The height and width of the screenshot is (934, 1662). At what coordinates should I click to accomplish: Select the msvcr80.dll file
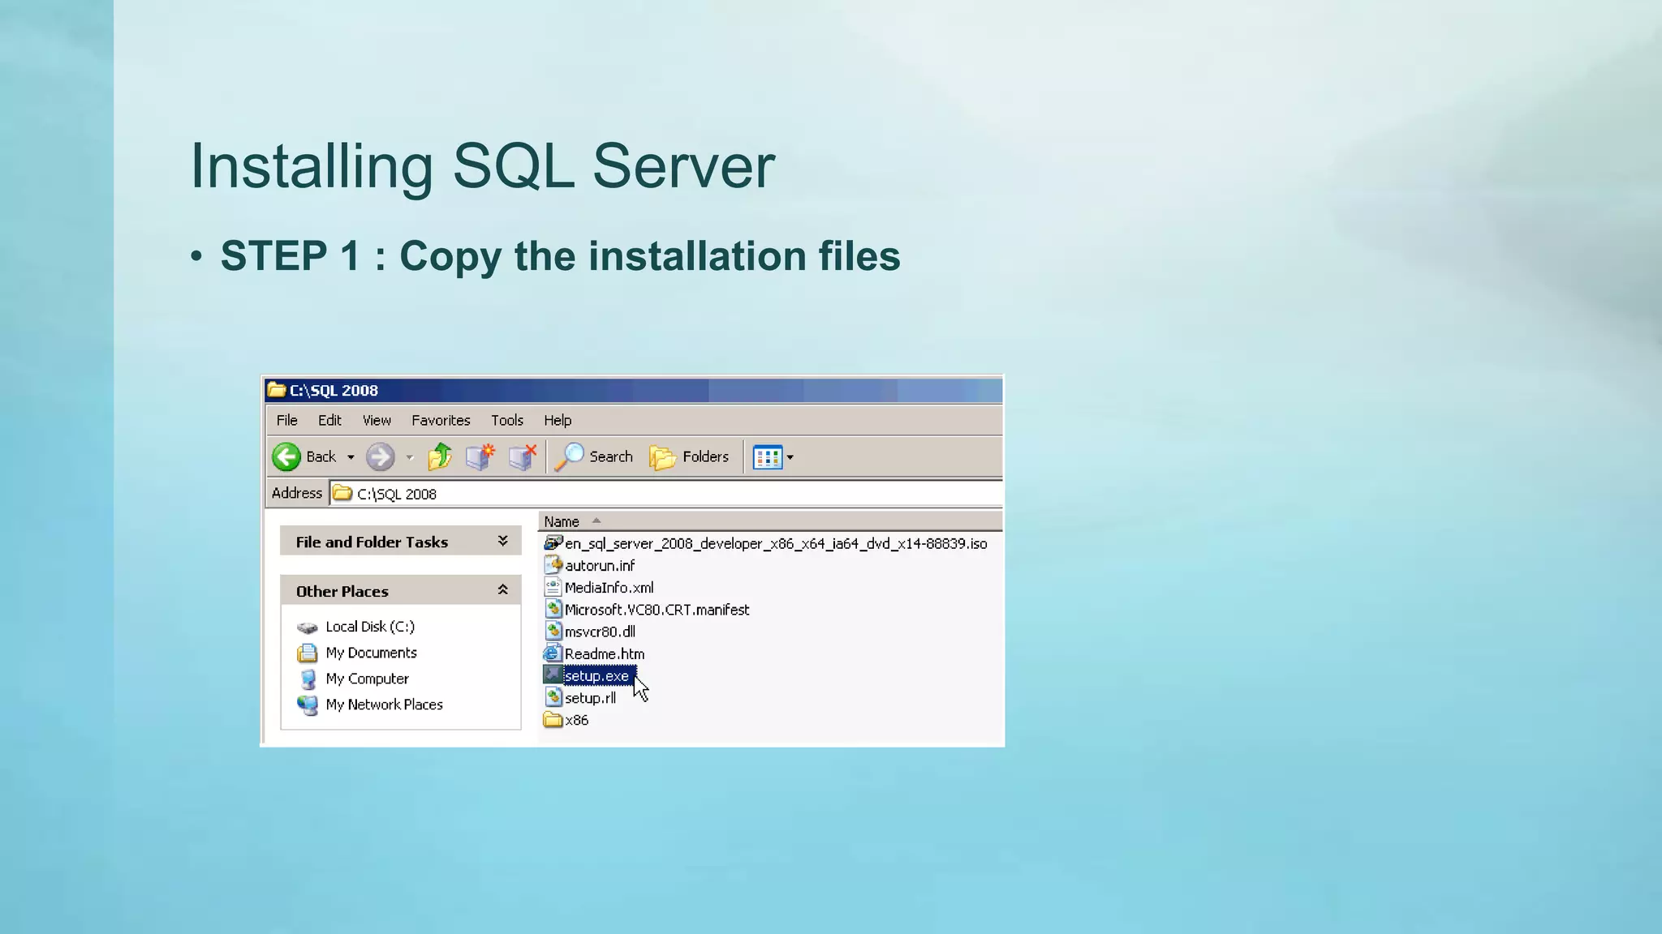point(600,632)
